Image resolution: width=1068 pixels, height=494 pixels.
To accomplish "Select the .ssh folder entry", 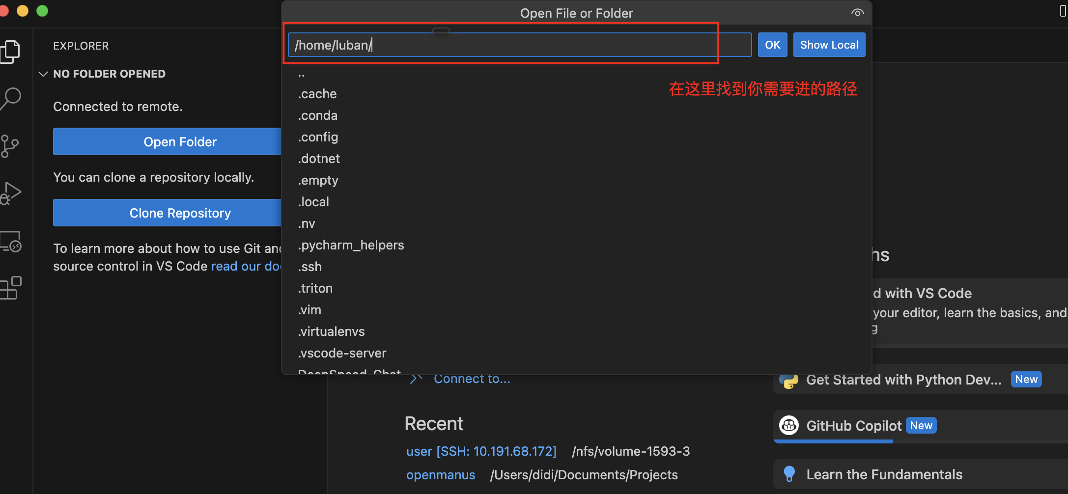I will coord(577,267).
